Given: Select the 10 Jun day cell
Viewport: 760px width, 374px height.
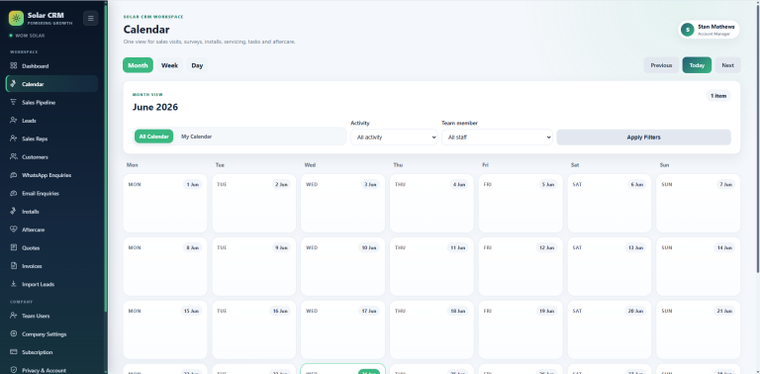Looking at the screenshot, I should coord(342,266).
